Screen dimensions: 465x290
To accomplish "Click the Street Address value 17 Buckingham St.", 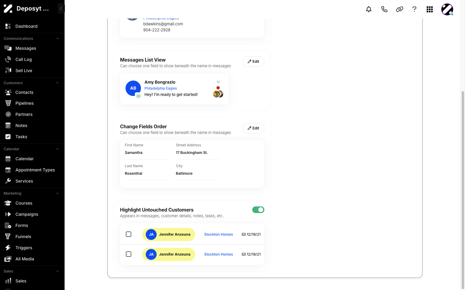I will [192, 153].
